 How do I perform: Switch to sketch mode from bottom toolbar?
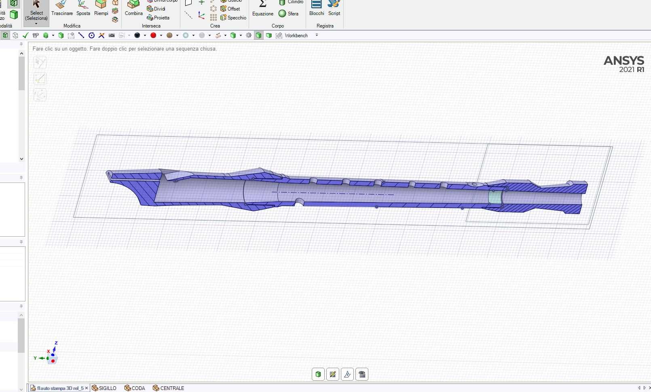(x=333, y=374)
